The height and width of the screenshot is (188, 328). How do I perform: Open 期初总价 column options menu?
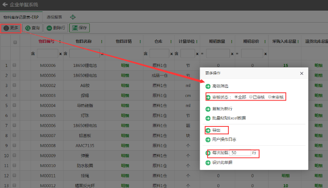tap(265, 41)
